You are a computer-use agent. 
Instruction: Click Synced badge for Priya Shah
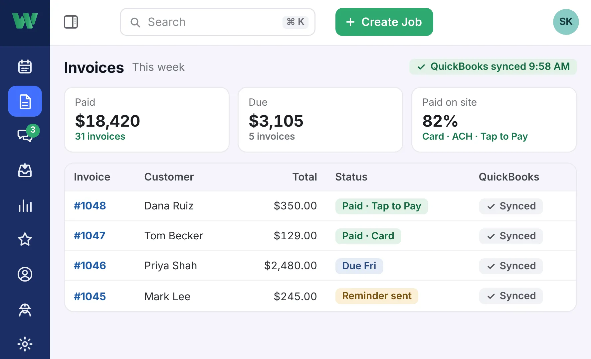pyautogui.click(x=511, y=266)
